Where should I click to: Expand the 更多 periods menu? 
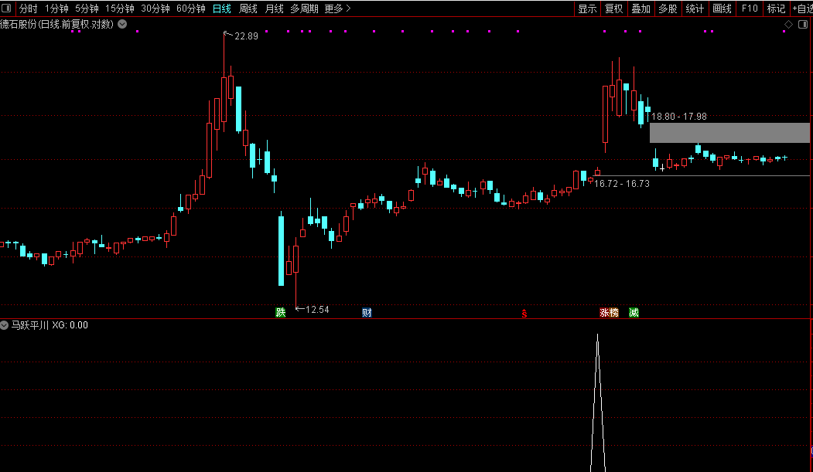pos(337,8)
